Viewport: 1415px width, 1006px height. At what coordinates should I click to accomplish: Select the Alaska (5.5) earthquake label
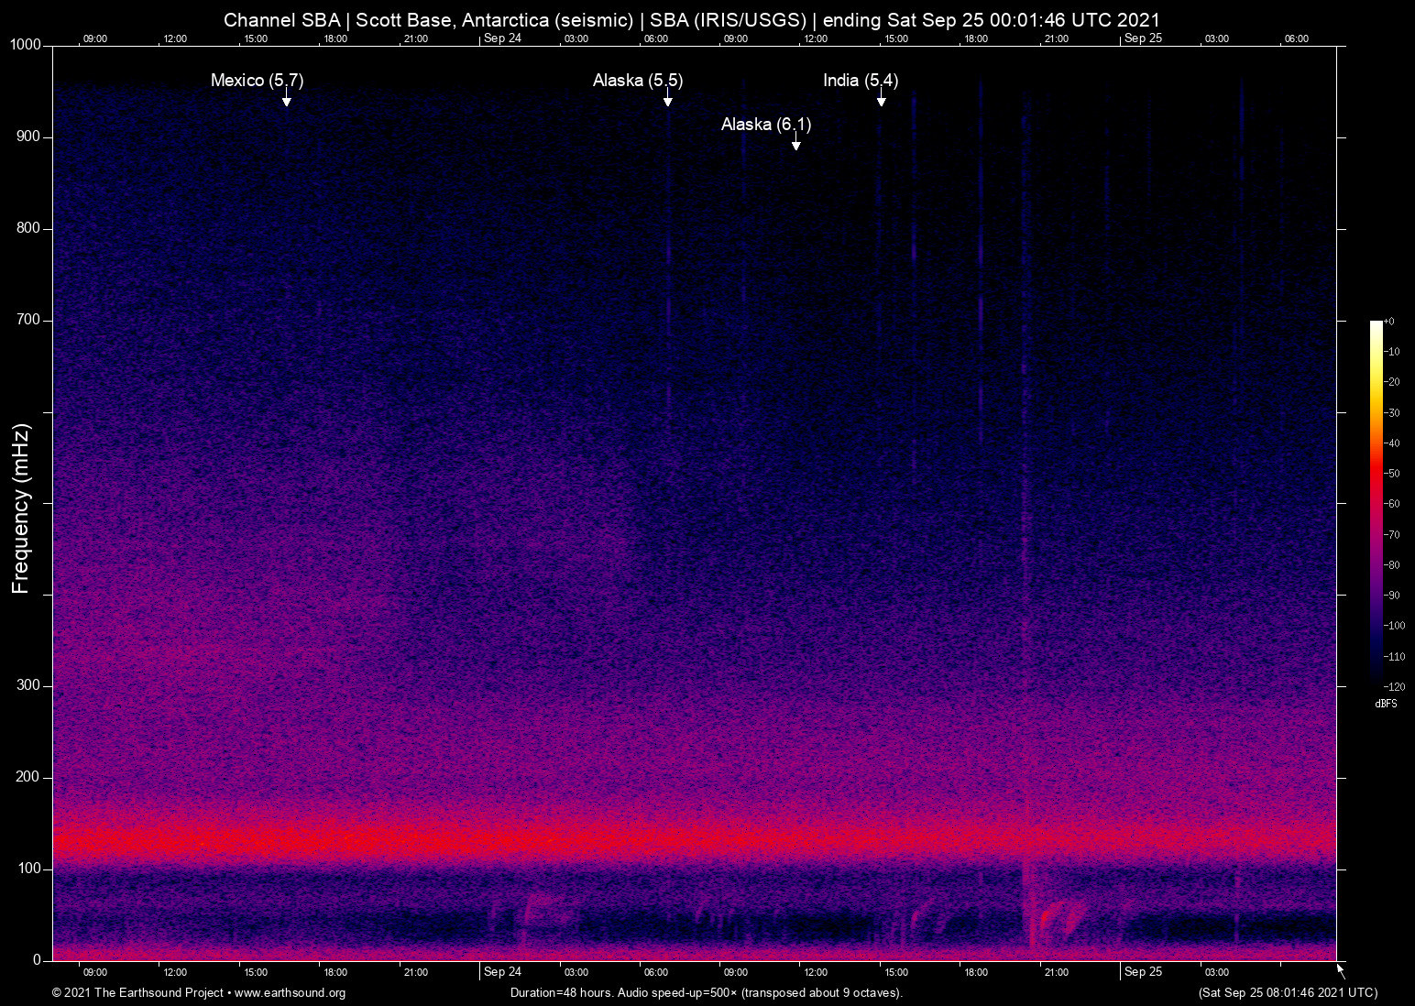(638, 81)
